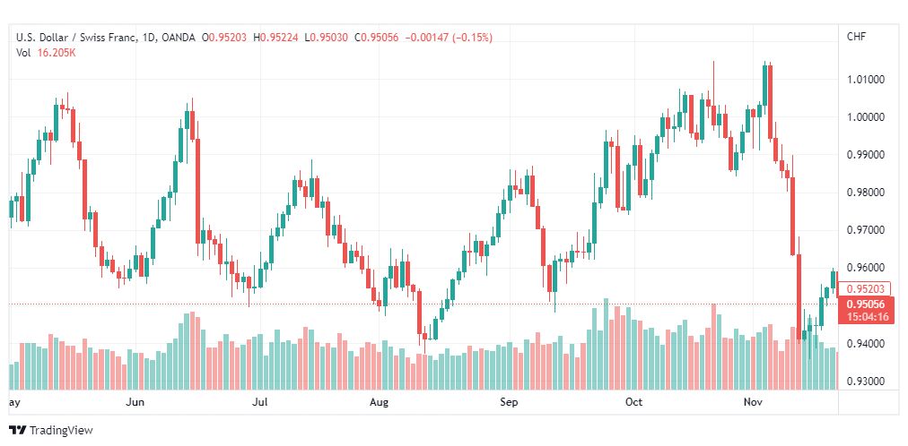Click the Jul month marker

point(260,401)
